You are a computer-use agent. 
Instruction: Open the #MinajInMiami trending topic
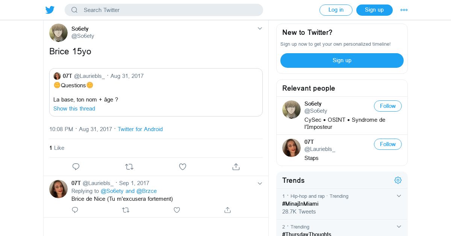[300, 204]
